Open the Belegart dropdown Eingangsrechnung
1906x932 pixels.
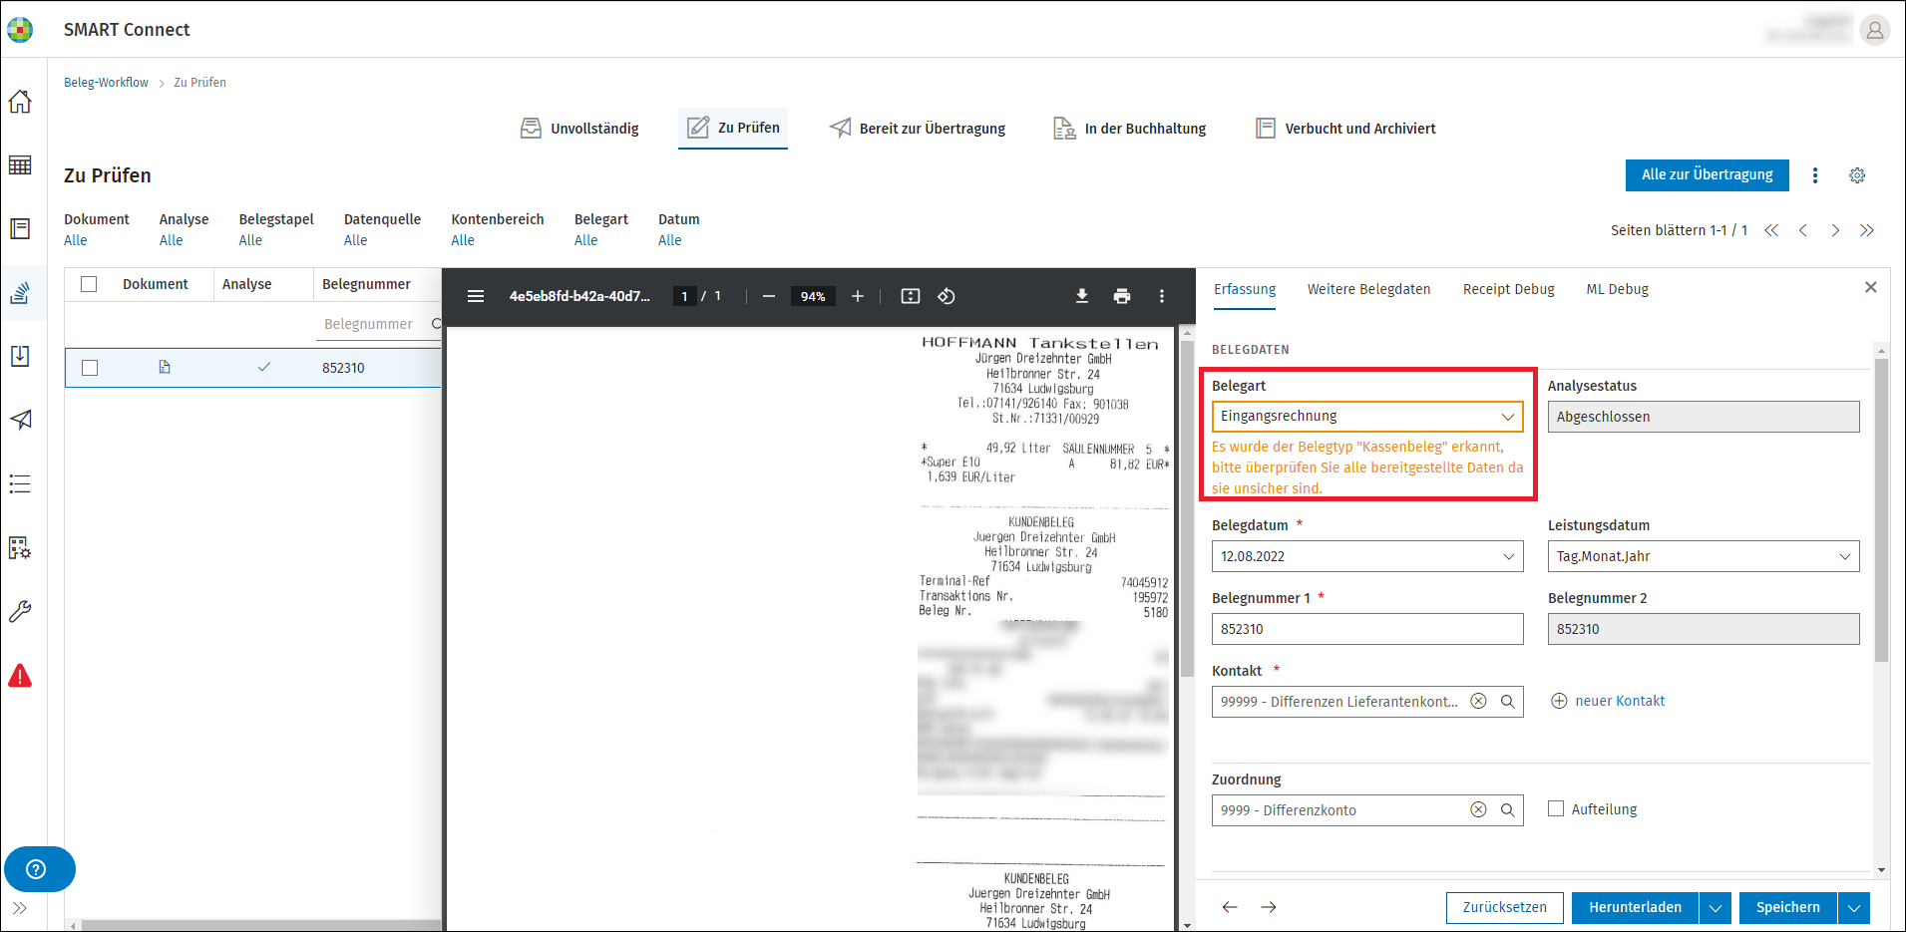coord(1367,416)
